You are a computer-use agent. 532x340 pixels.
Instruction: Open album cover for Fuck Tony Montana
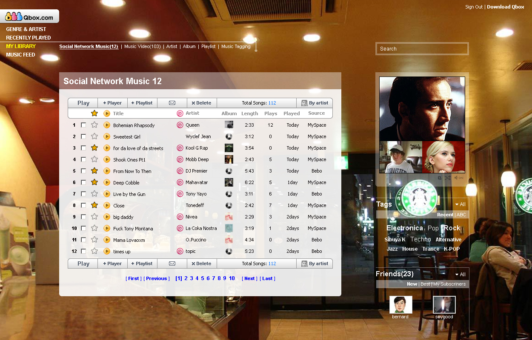(229, 228)
